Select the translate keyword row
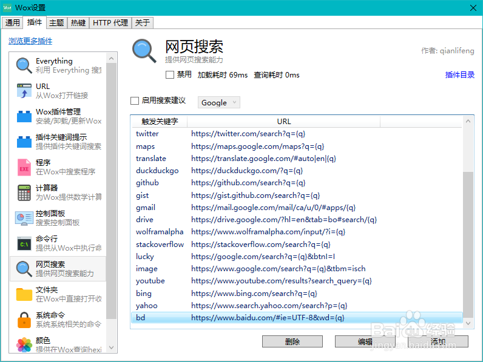483x362 pixels. [x=297, y=159]
